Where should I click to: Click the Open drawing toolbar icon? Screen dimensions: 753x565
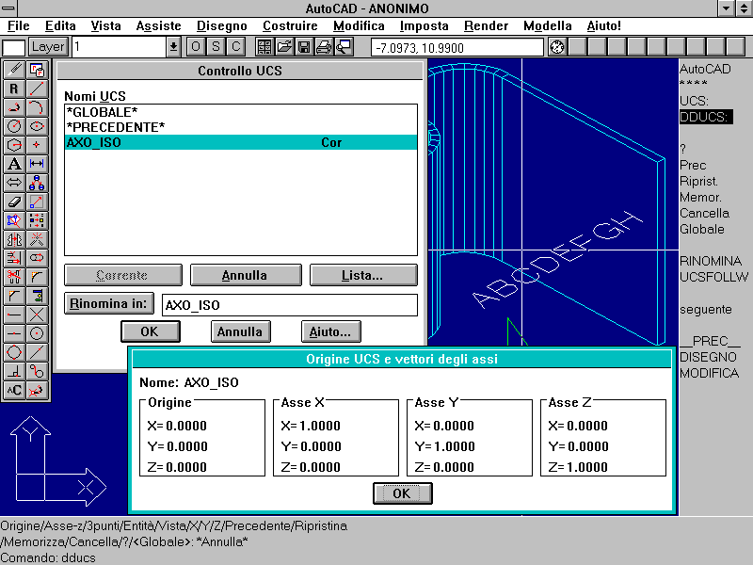284,47
